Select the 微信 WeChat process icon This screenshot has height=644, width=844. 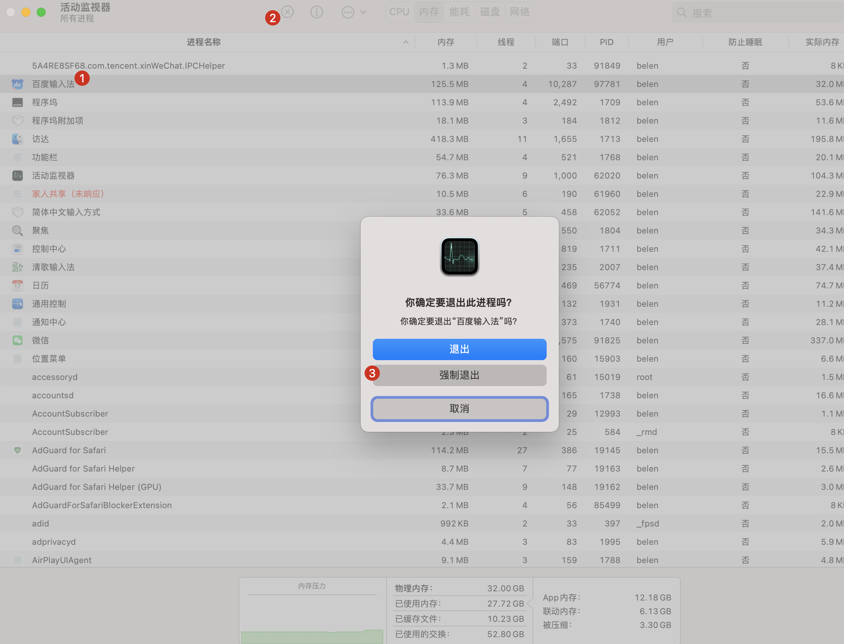click(x=17, y=340)
